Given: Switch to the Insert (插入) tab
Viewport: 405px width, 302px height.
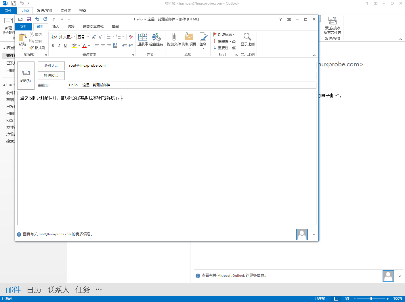Looking at the screenshot, I should (56, 27).
